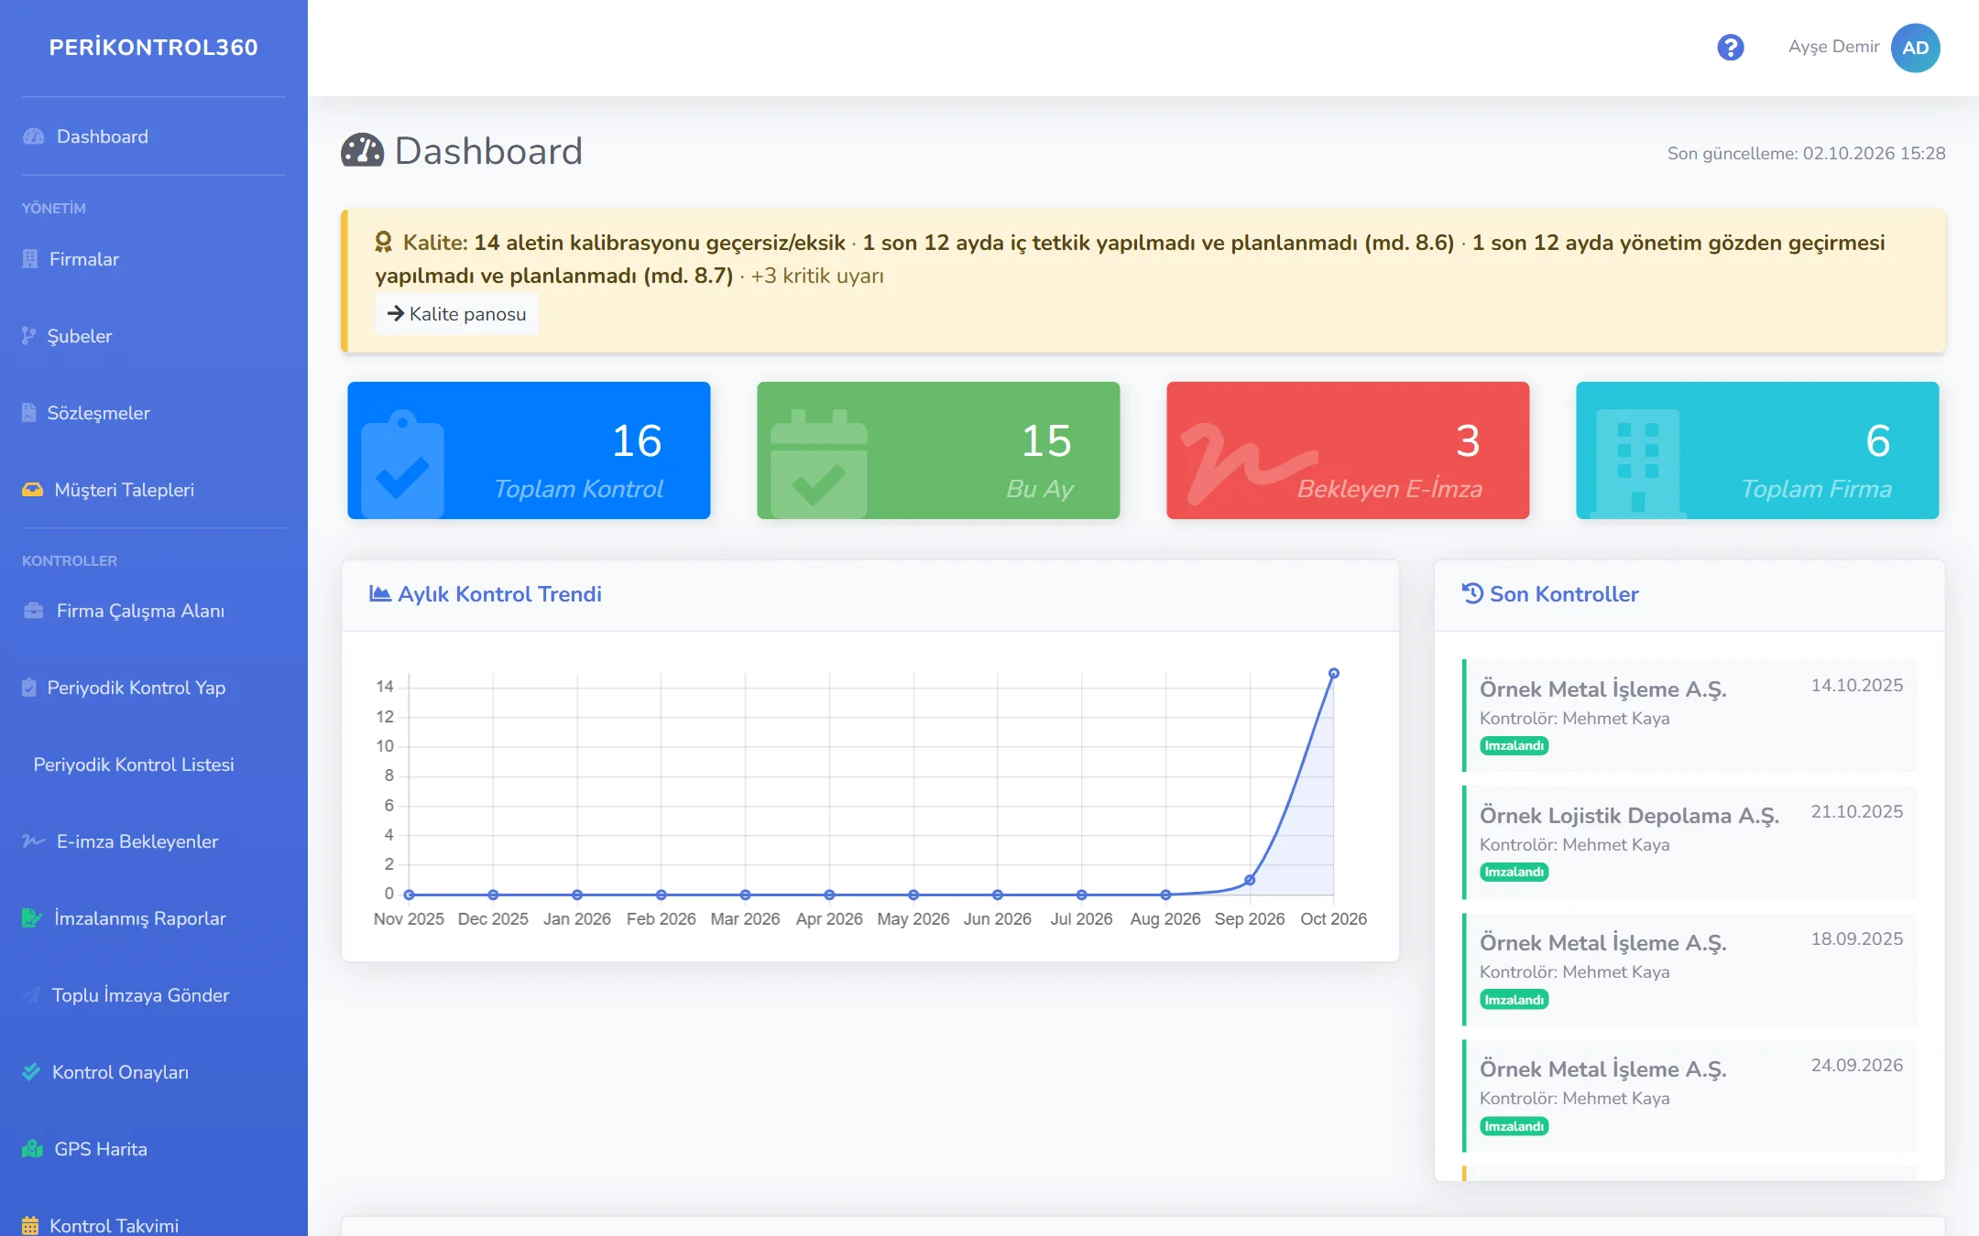Click the Kontrol Takvimi calendar icon
The image size is (1979, 1236).
pos(30,1225)
